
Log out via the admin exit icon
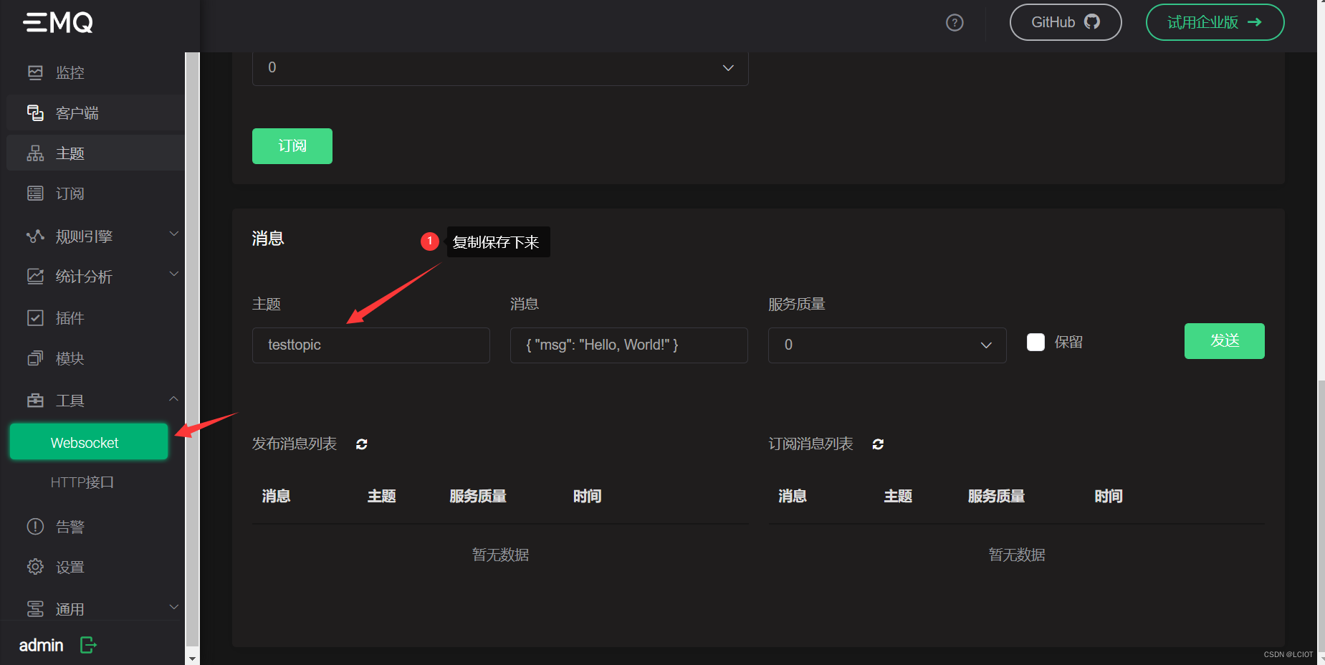pyautogui.click(x=88, y=645)
